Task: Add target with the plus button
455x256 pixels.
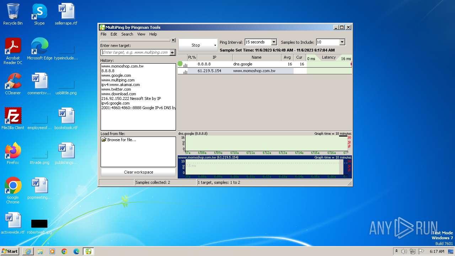Action: tap(172, 52)
